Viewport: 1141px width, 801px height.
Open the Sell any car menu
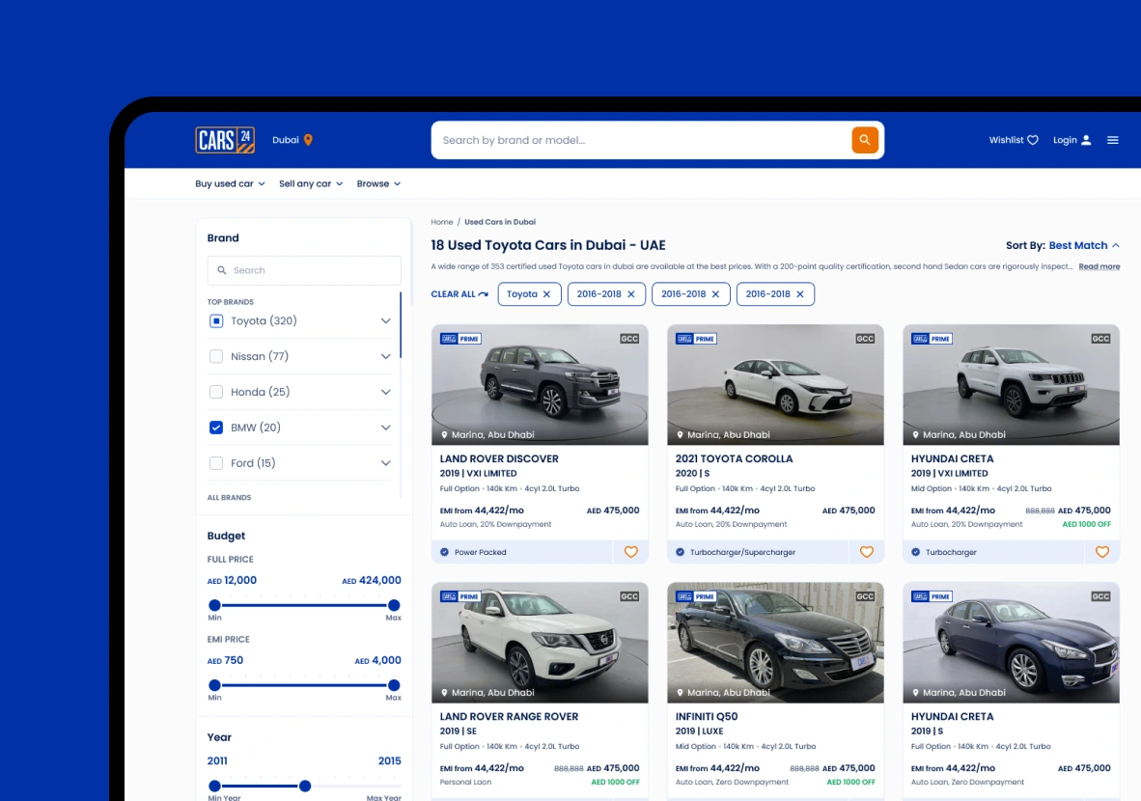click(x=311, y=183)
